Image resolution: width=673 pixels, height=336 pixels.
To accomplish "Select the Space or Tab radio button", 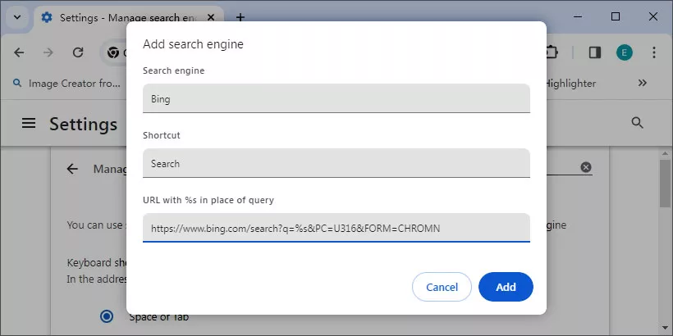I will click(107, 316).
